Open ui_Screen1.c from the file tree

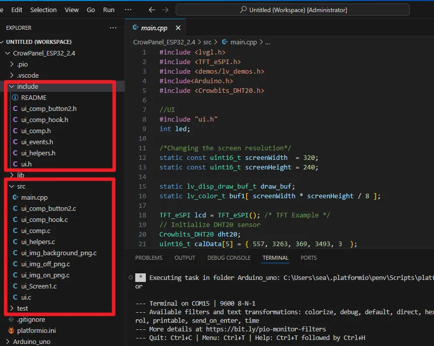[39, 286]
